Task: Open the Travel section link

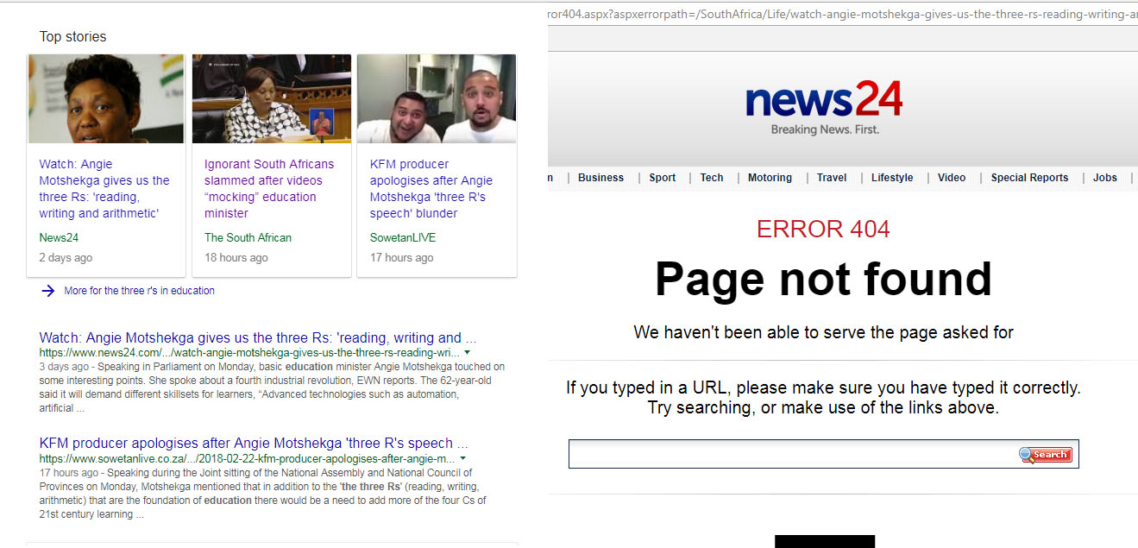Action: tap(832, 178)
